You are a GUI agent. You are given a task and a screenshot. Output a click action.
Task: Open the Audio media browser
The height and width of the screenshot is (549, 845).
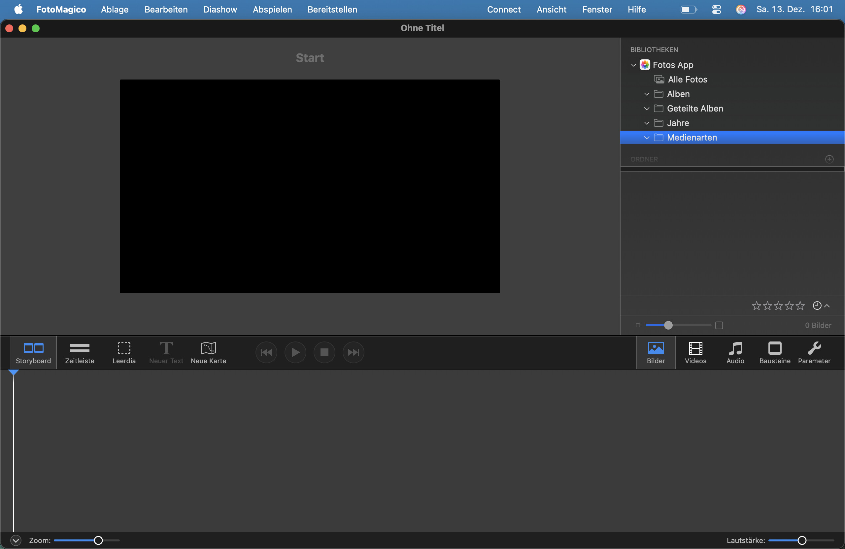tap(735, 352)
